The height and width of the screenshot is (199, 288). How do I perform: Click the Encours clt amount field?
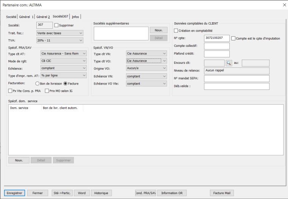point(214,63)
